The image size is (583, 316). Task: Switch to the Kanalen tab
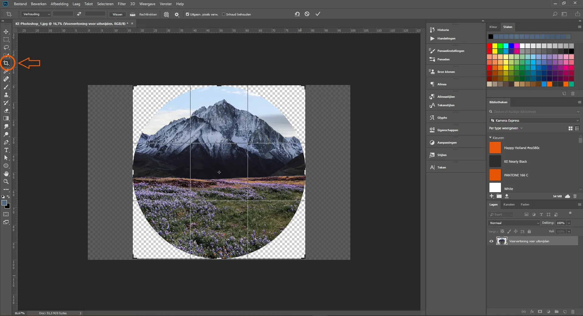coord(509,205)
